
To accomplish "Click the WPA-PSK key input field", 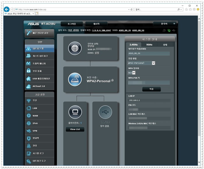I will tap(149, 83).
